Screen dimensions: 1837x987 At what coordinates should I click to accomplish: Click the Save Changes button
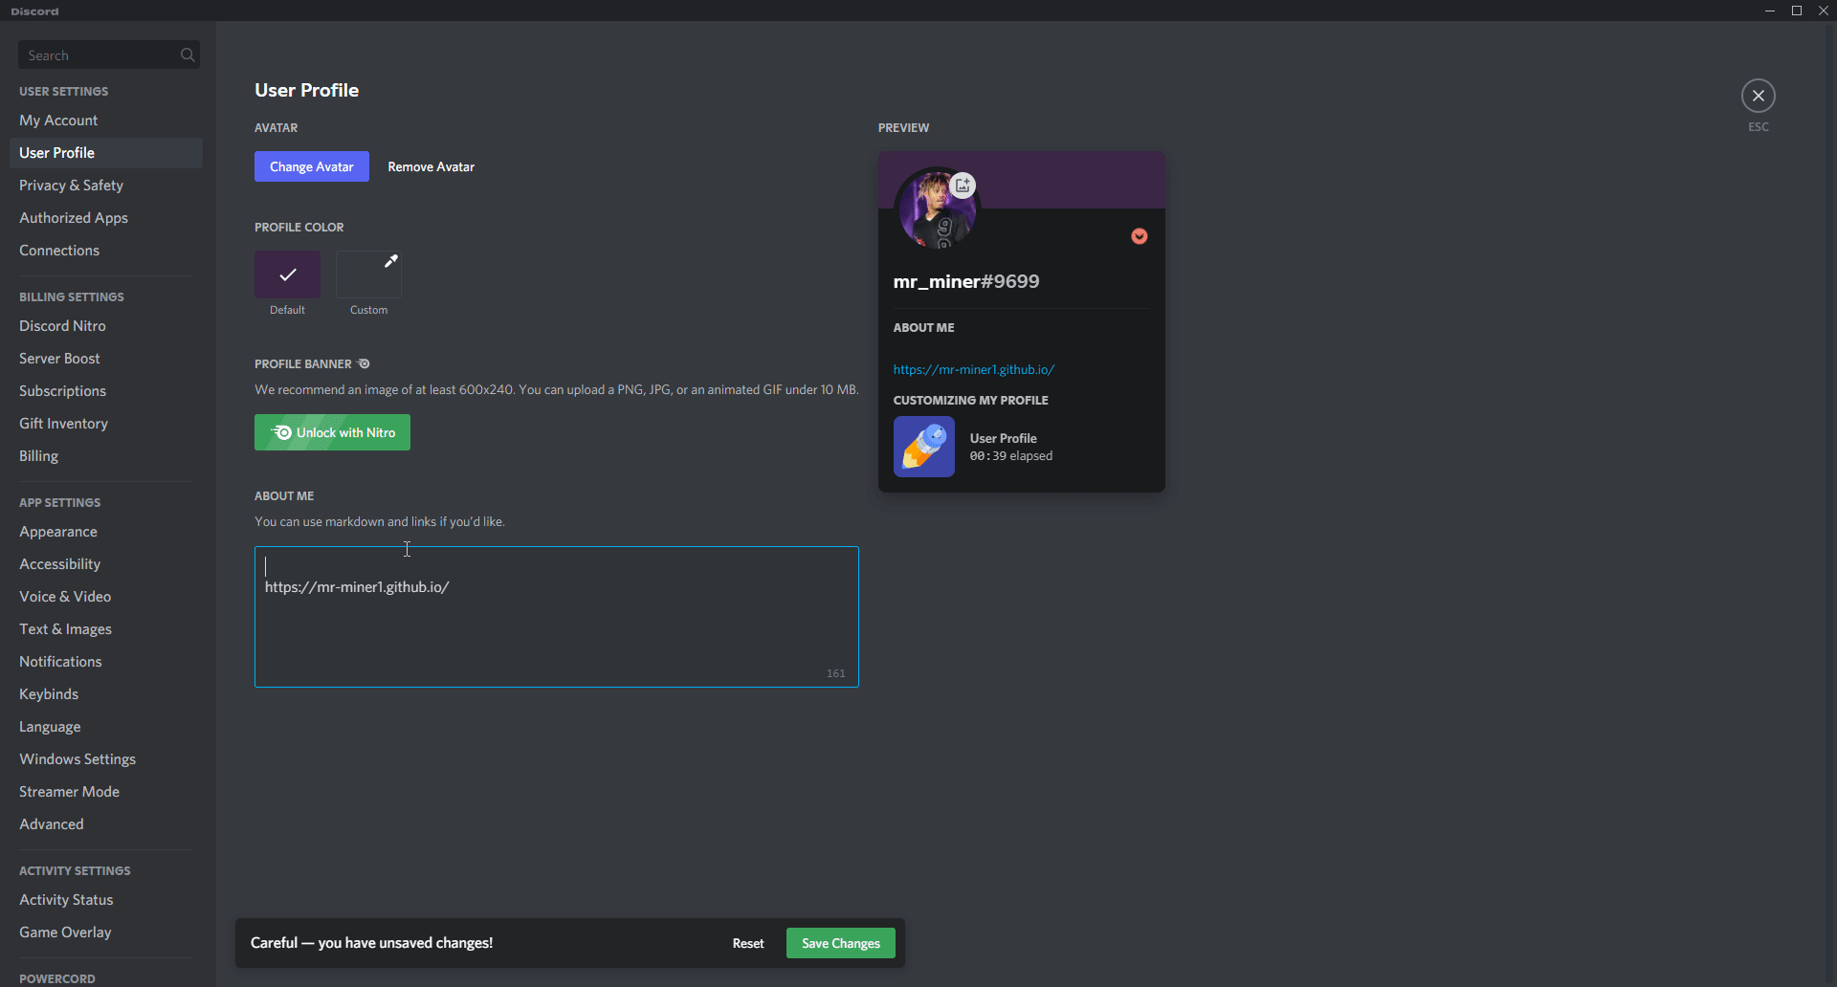click(x=841, y=943)
